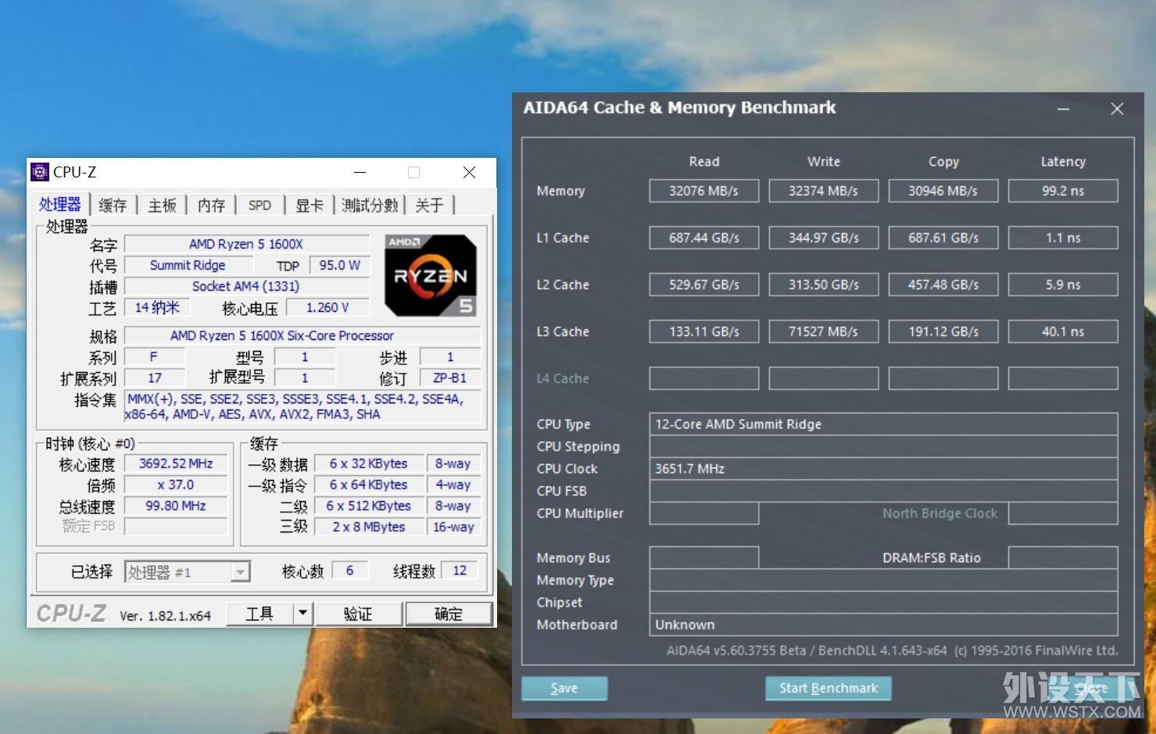Switch to the 内存 tab
Image resolution: width=1156 pixels, height=734 pixels.
coord(211,206)
